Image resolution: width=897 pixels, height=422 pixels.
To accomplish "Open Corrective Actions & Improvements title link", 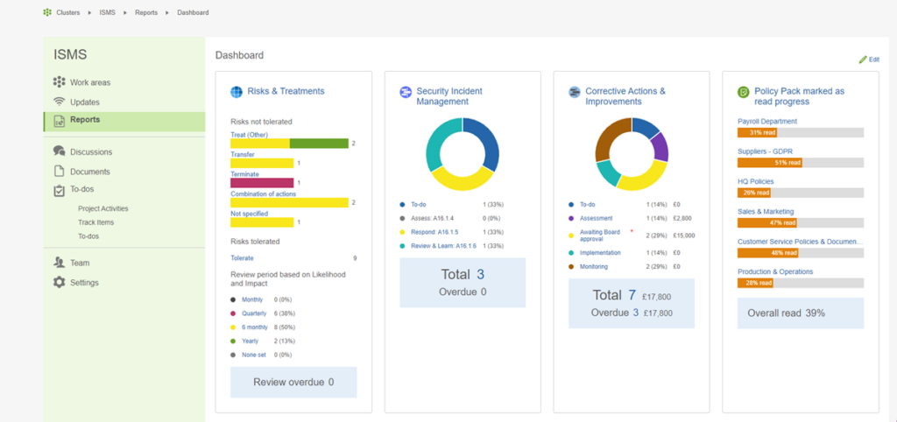I will coord(625,96).
